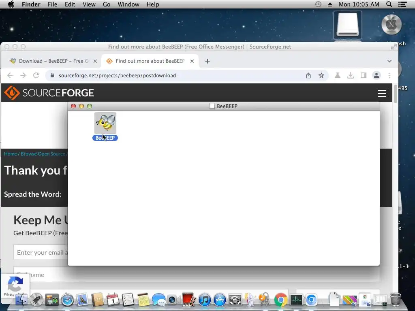Go forward in Chrome
Image resolution: width=415 pixels, height=311 pixels.
click(x=23, y=75)
